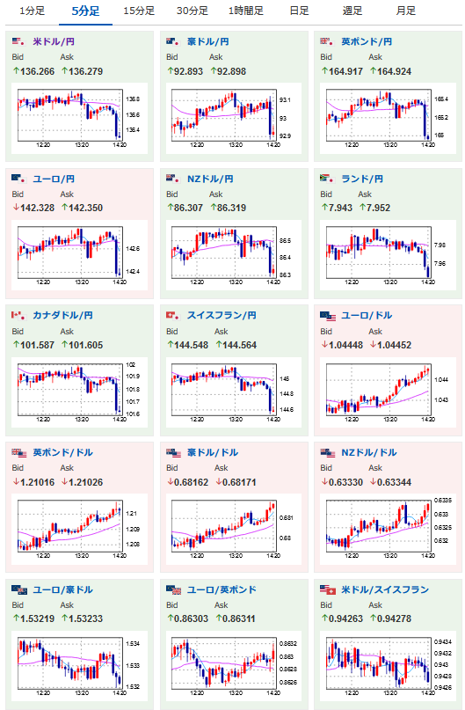Select the 1時間足 timeframe tab
The width and height of the screenshot is (465, 710).
click(x=245, y=11)
